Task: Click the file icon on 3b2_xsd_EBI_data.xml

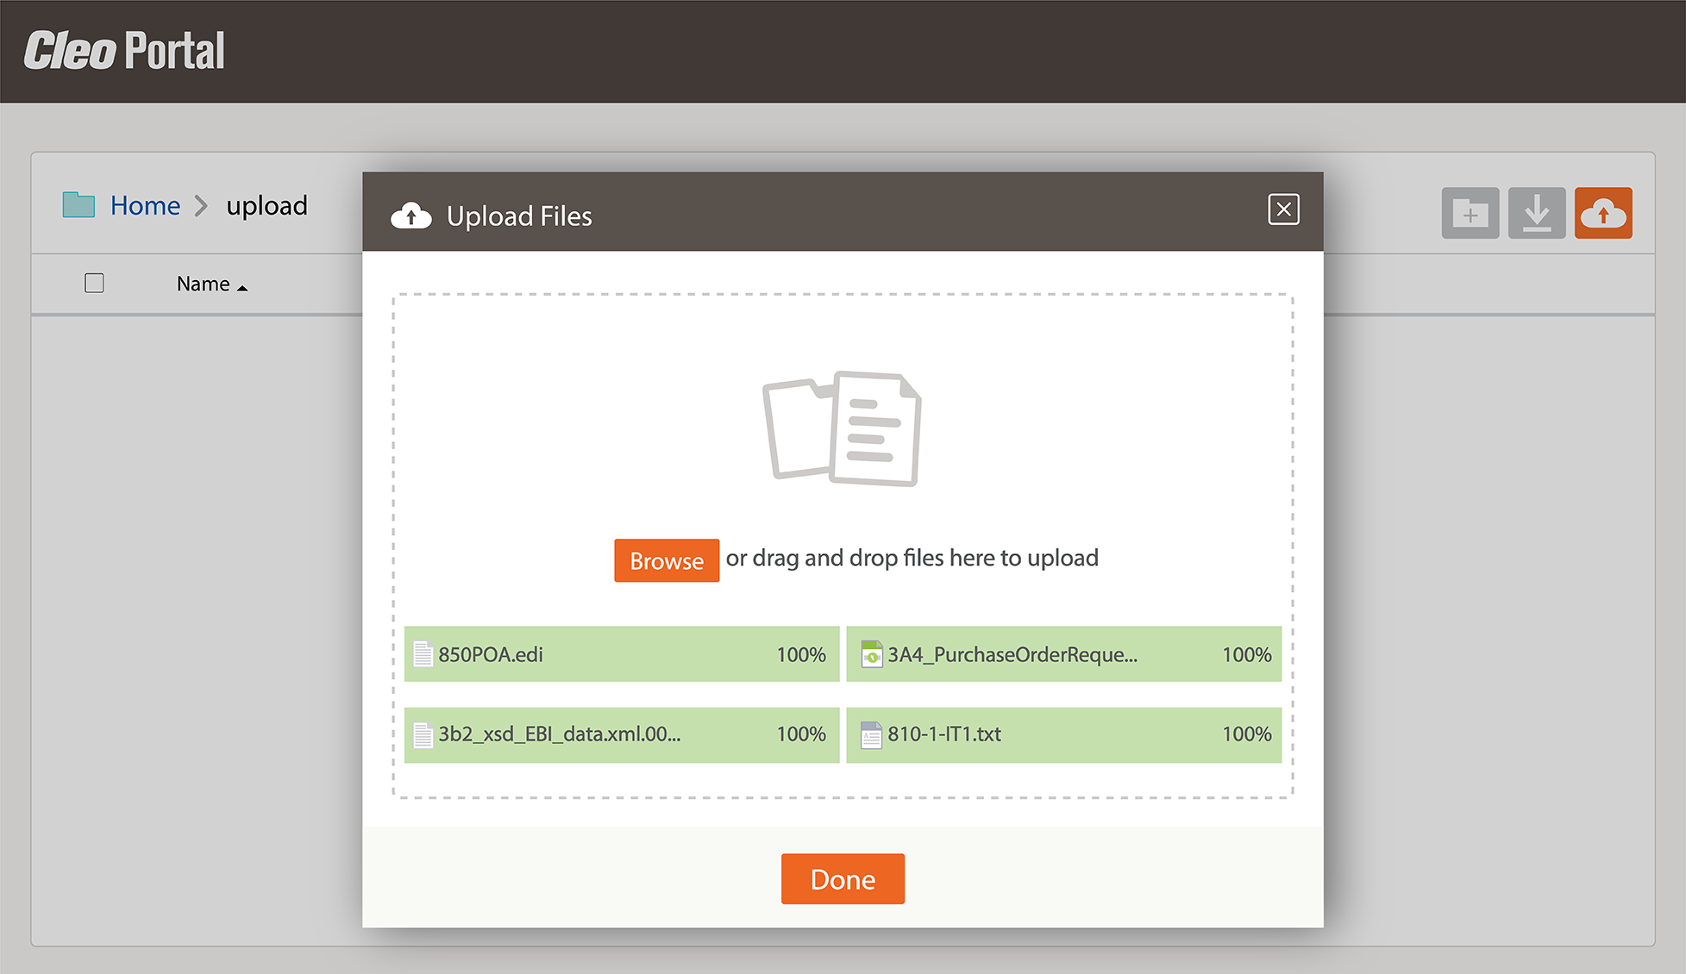Action: point(423,734)
